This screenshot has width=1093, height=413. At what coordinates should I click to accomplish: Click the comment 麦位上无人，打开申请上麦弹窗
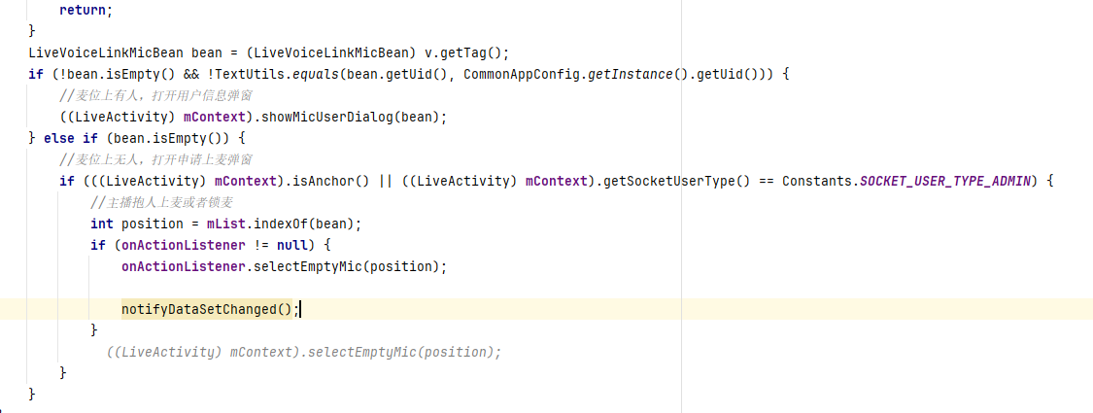pos(155,159)
